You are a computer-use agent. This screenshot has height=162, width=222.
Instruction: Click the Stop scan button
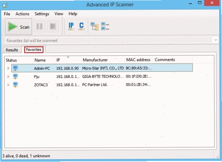click(x=53, y=26)
